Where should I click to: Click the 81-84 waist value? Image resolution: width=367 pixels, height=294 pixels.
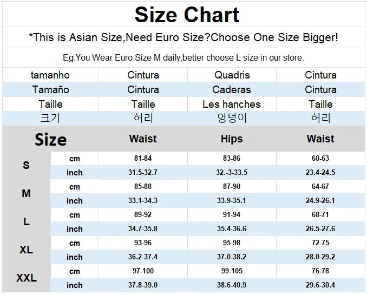click(x=143, y=159)
